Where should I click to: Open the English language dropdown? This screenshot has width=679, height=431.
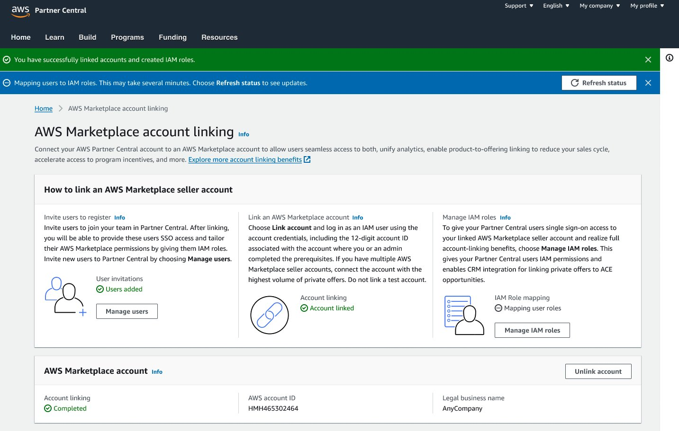(556, 6)
